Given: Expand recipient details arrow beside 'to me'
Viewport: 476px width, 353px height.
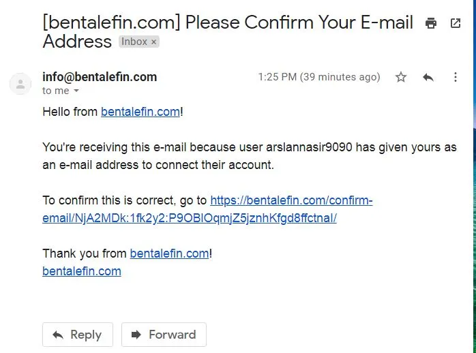Looking at the screenshot, I should (76, 91).
